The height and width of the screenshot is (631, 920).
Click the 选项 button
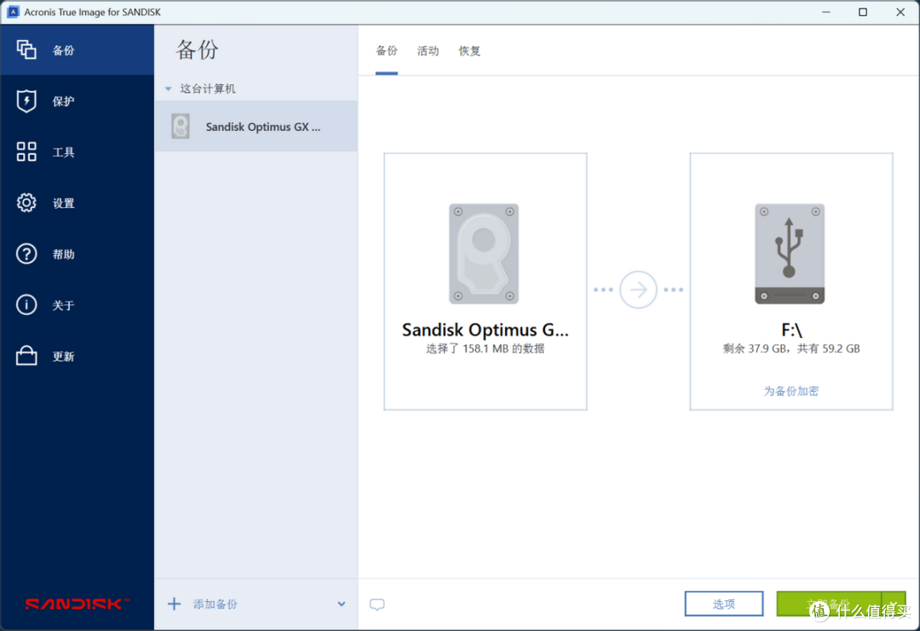(724, 604)
